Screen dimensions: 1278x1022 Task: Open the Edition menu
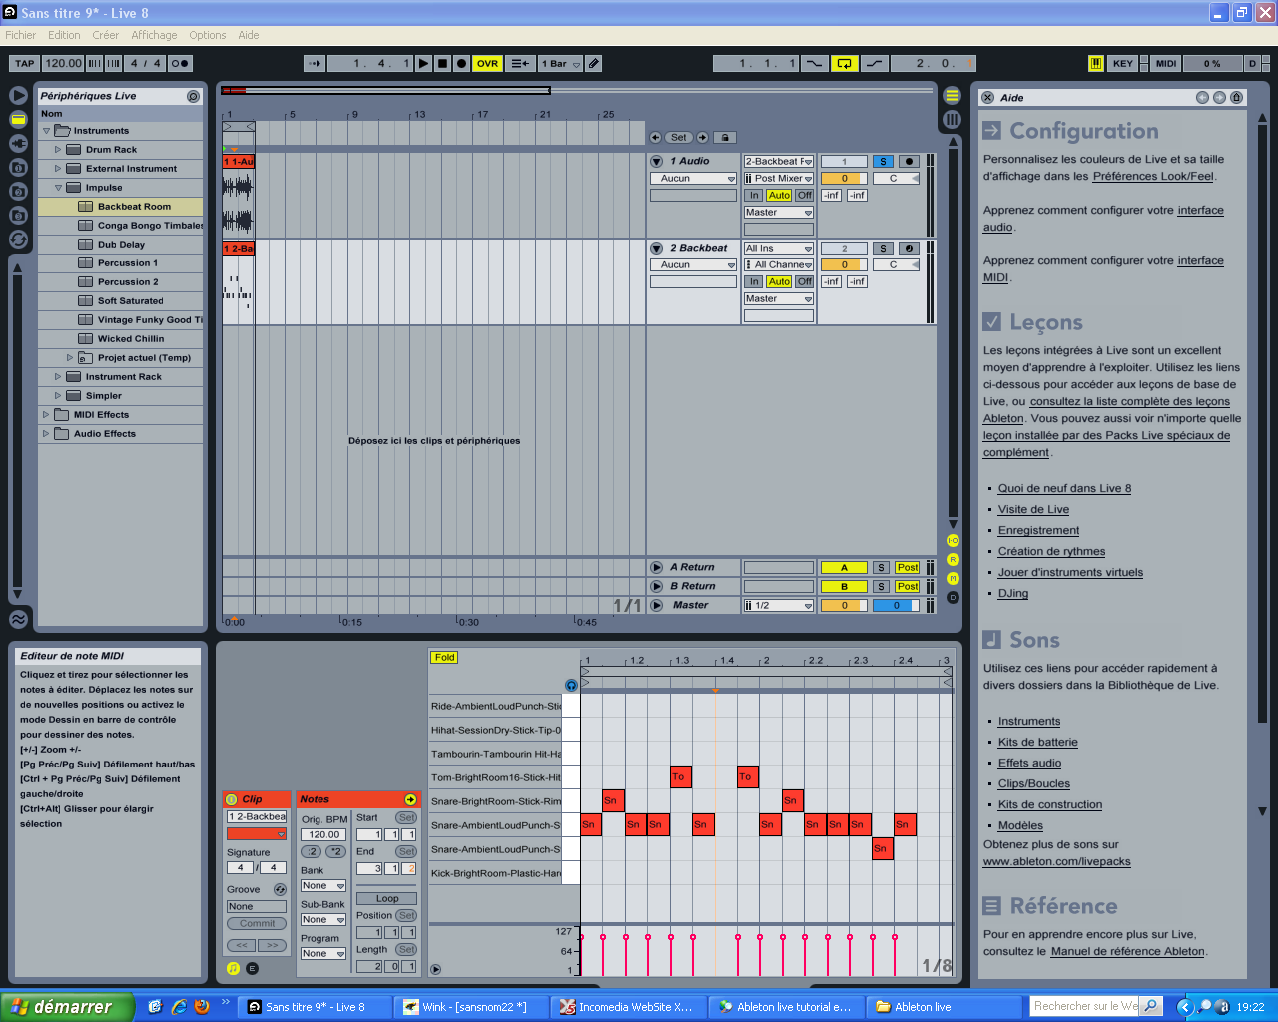coord(64,35)
